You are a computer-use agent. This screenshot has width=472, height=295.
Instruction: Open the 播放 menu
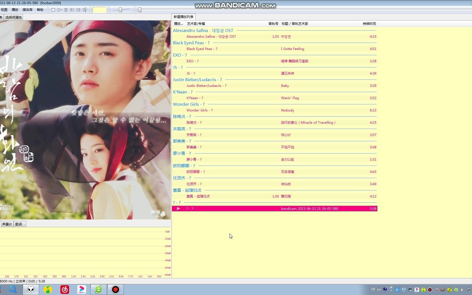pyautogui.click(x=15, y=10)
